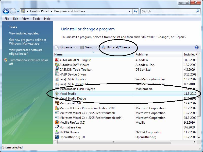
Task: Expand breadcrumb arrow after Control Panel
Action: [52, 11]
